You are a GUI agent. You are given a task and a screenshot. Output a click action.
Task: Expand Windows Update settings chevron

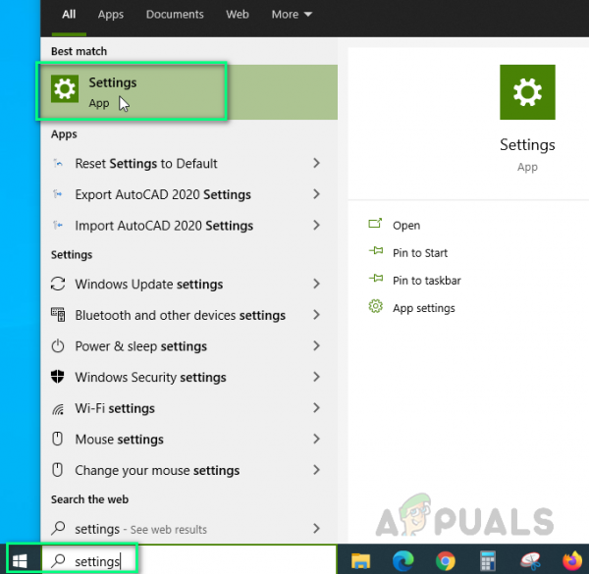(x=317, y=284)
